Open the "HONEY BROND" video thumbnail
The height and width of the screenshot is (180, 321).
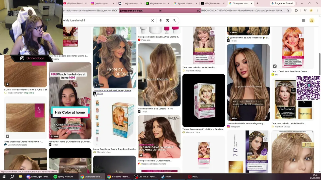(x=115, y=57)
